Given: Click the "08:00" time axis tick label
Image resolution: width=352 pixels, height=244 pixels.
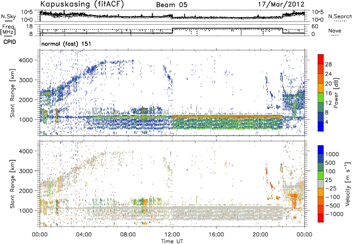Looking at the screenshot, I should [128, 235].
